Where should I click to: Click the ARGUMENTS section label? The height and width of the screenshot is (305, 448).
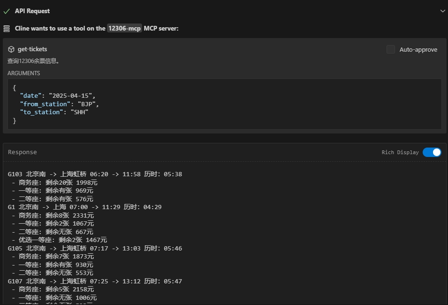click(x=24, y=73)
